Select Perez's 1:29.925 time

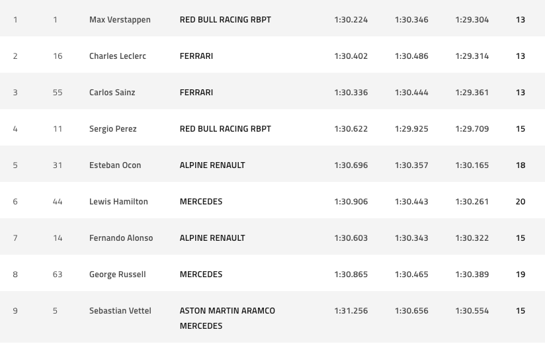coord(411,129)
